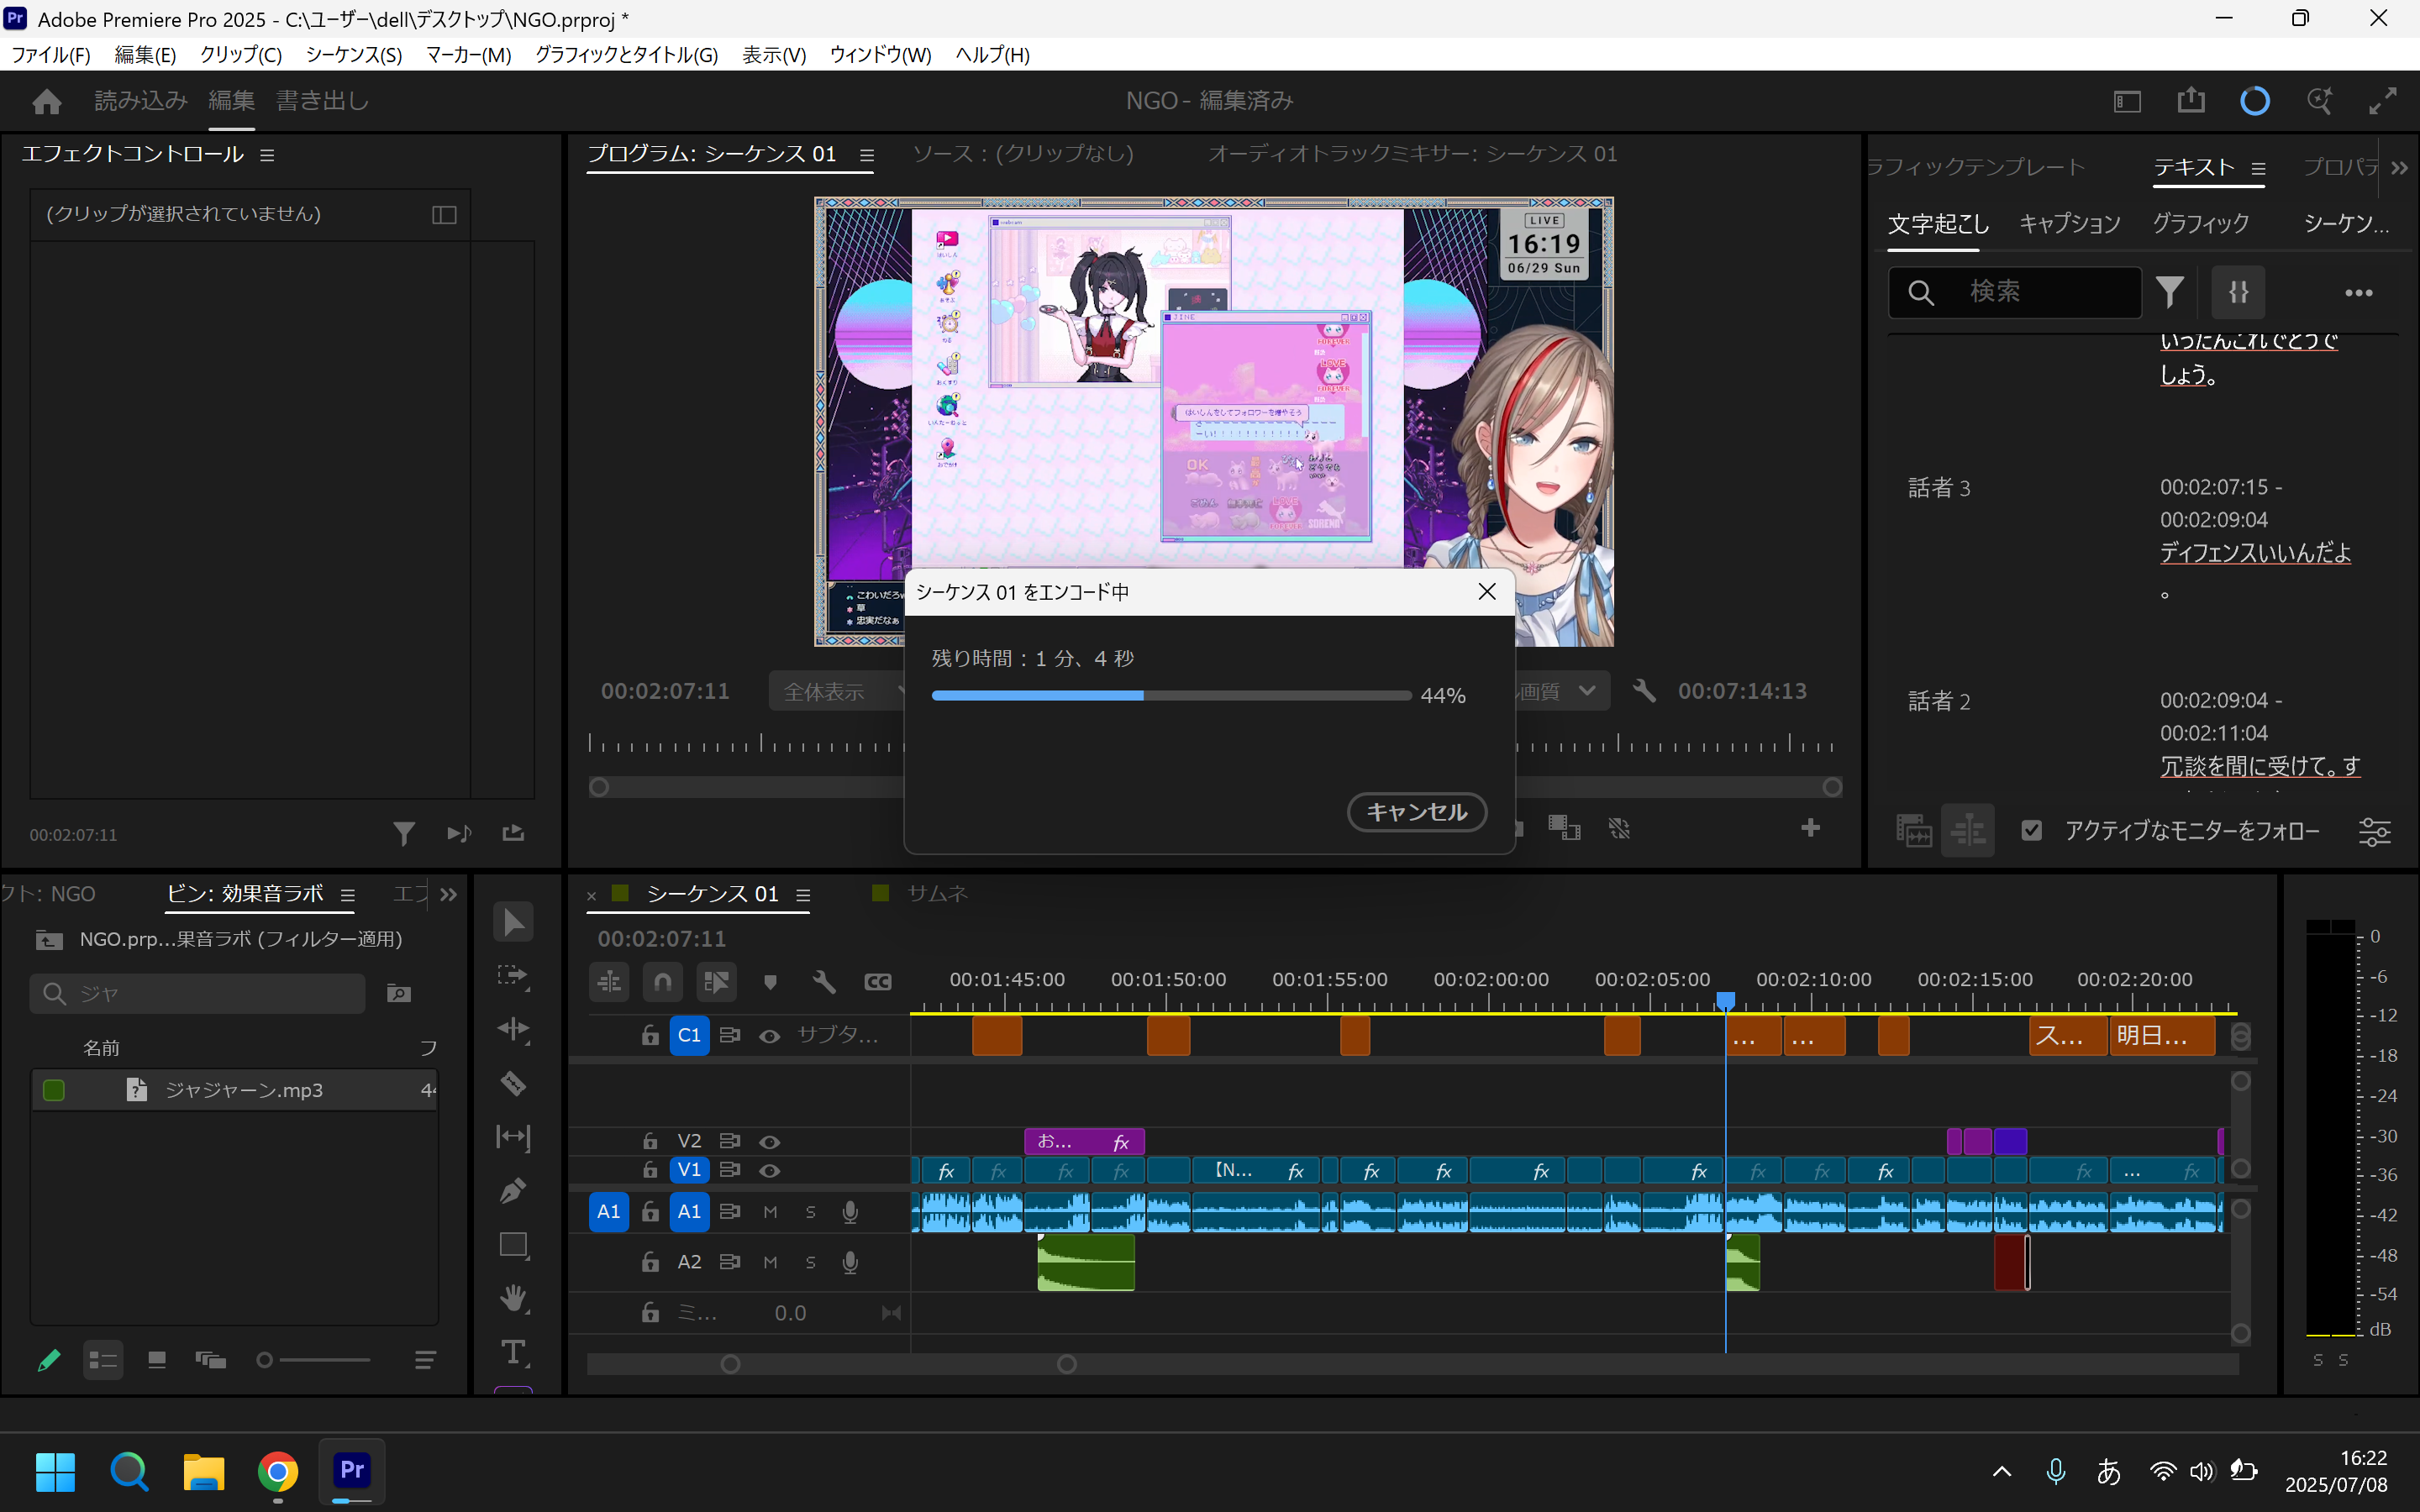Select the Pen tool
Image resolution: width=2420 pixels, height=1512 pixels.
[x=513, y=1190]
